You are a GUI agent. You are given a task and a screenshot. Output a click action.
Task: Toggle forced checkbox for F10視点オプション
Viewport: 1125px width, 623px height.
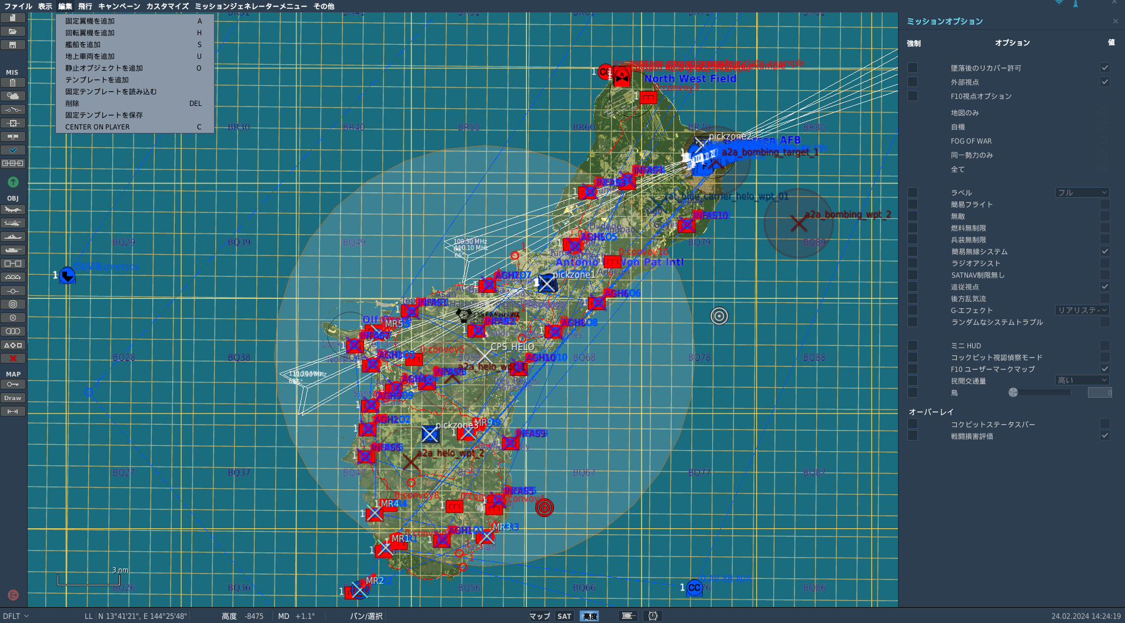(913, 96)
